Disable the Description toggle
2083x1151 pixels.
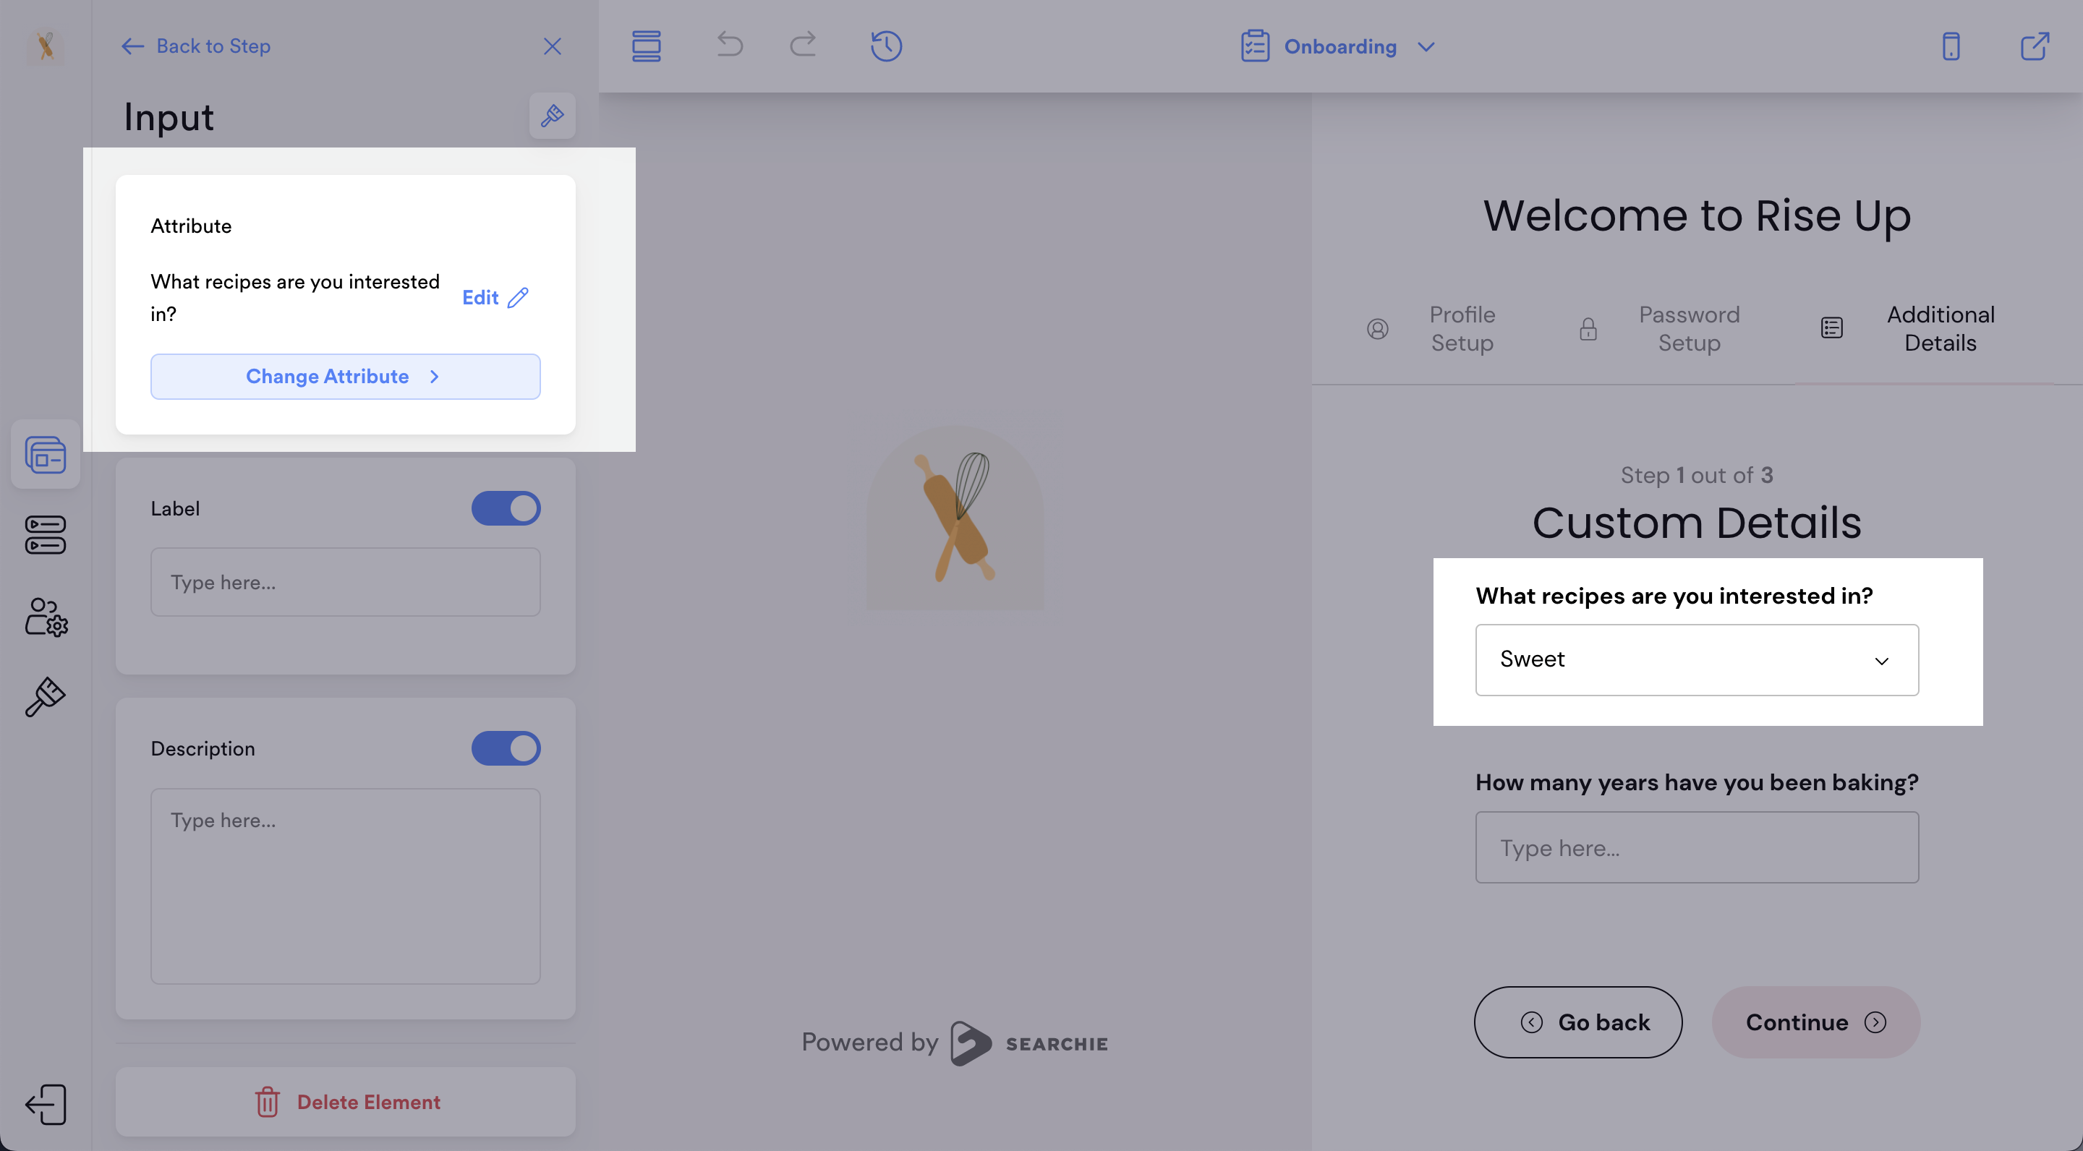(506, 748)
